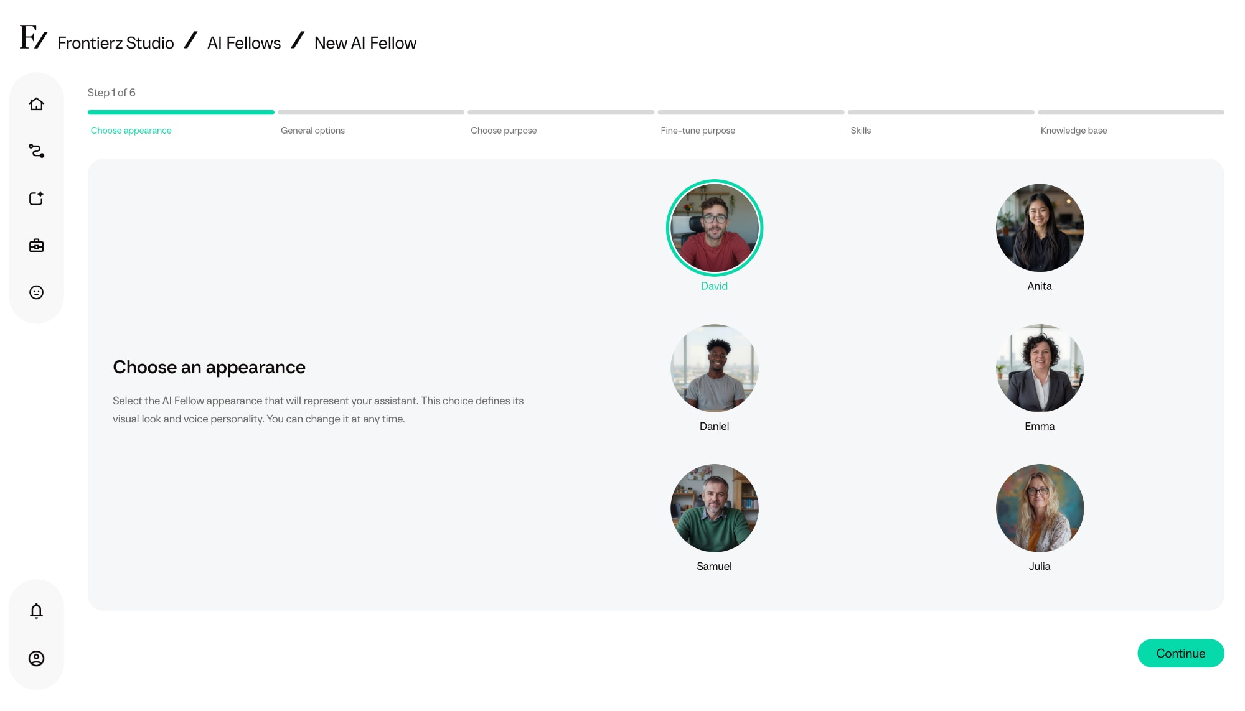Select the Daniel avatar
This screenshot has height=711, width=1245.
pyautogui.click(x=714, y=368)
